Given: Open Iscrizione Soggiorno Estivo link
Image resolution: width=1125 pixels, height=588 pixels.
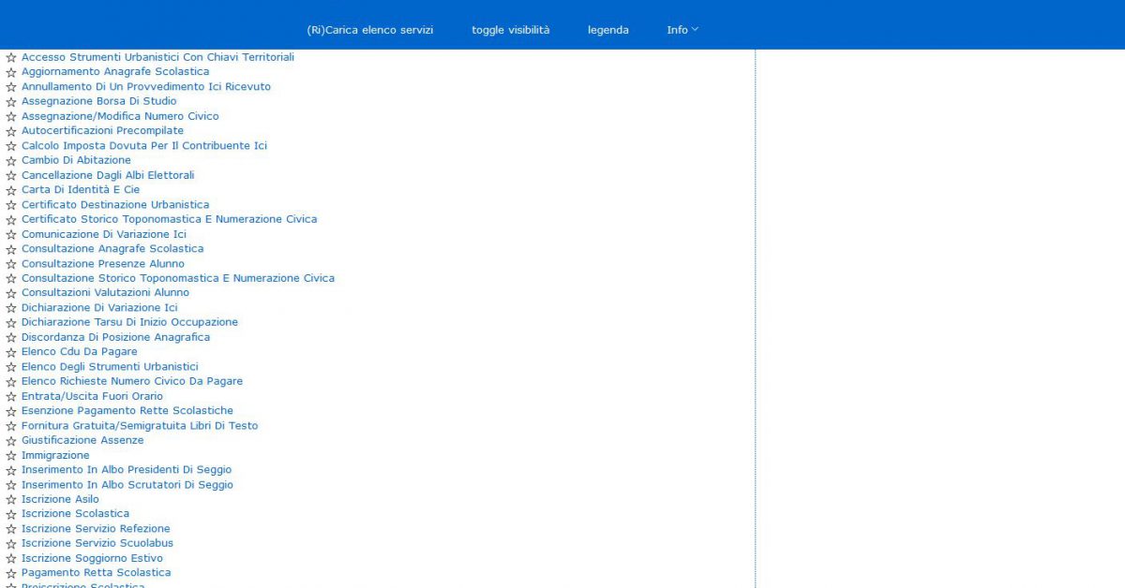Looking at the screenshot, I should [x=92, y=558].
